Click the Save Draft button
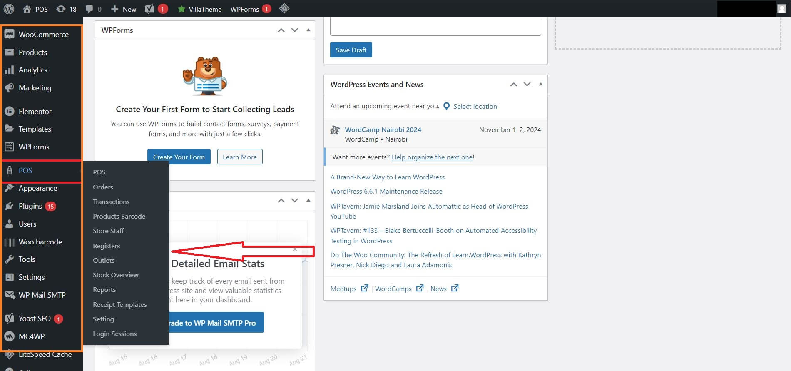The height and width of the screenshot is (371, 791). 351,50
